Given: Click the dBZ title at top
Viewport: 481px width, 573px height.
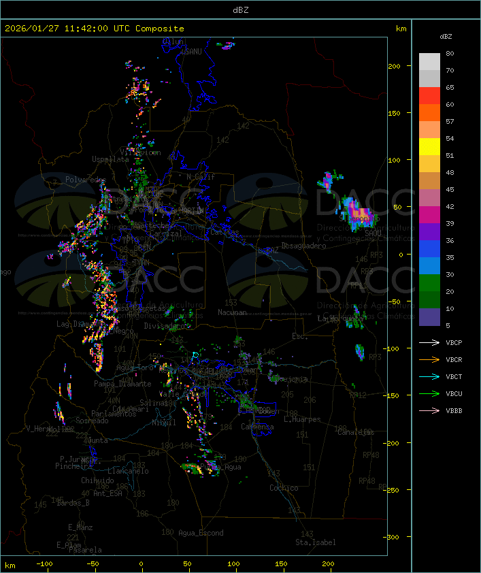Looking at the screenshot, I should [241, 10].
